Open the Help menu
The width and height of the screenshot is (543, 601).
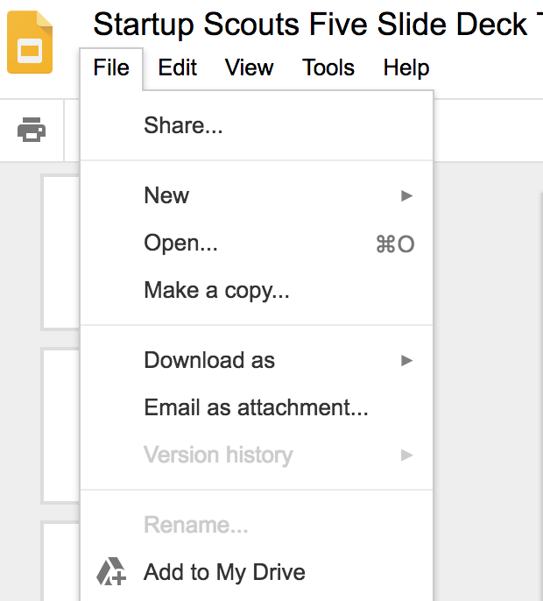coord(405,68)
